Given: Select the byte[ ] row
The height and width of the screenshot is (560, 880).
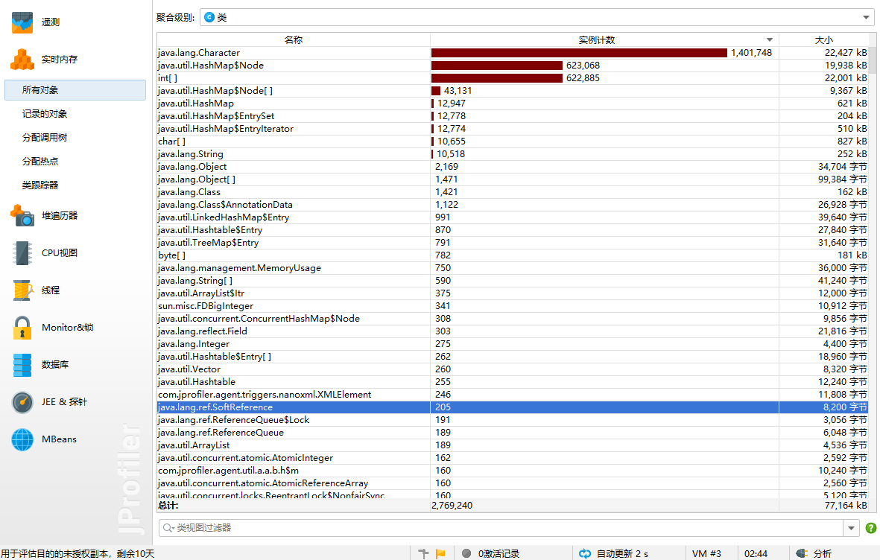Looking at the screenshot, I should 513,255.
